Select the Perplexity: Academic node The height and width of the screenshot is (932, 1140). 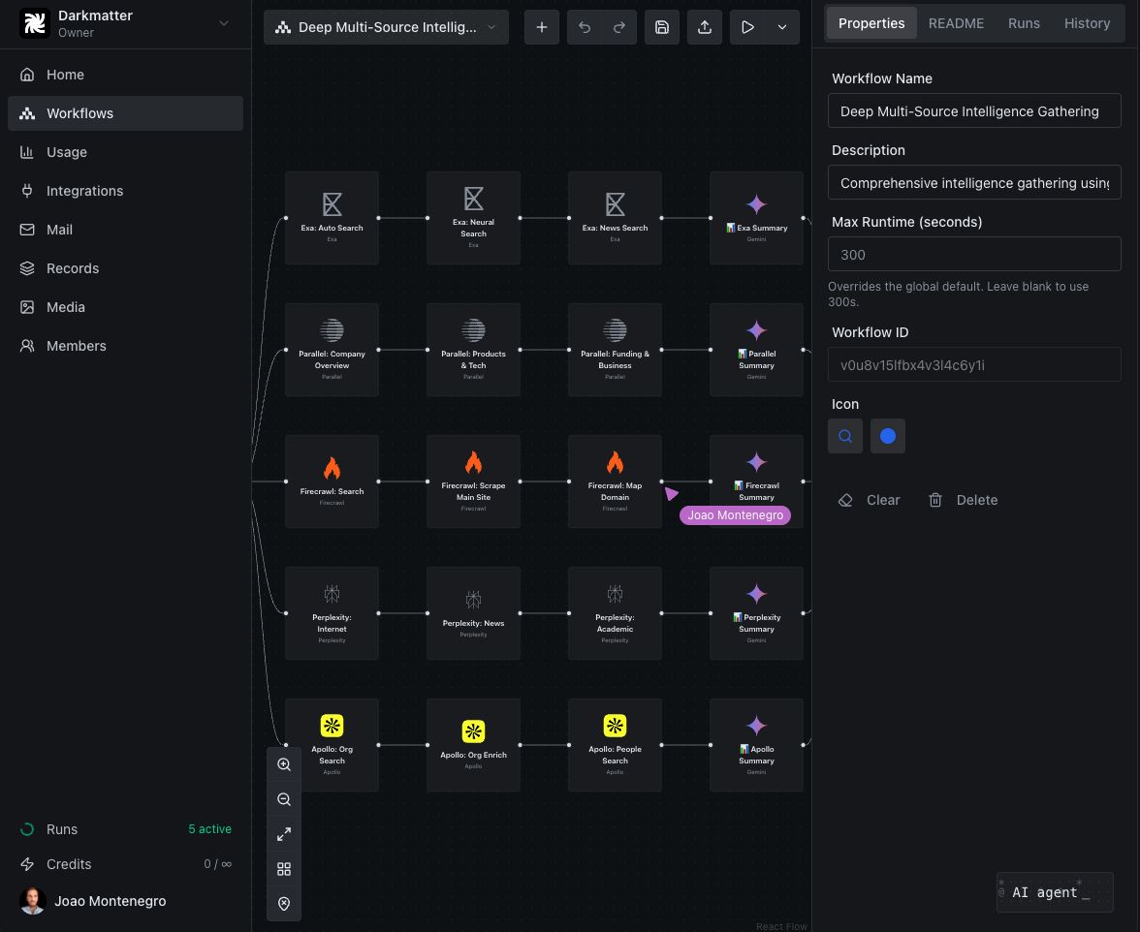615,613
